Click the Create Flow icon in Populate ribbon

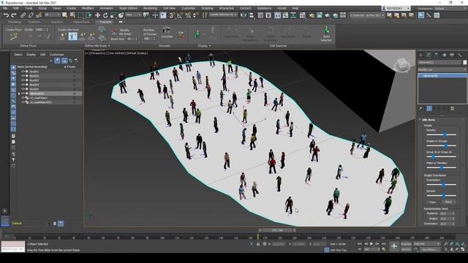[x=13, y=37]
